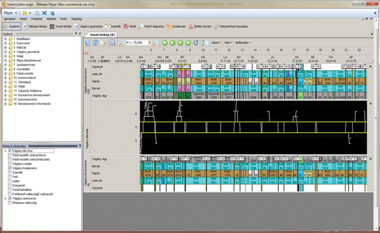
Task: Open the Dokumentum keresése paperclip tool
Action: click(x=230, y=27)
